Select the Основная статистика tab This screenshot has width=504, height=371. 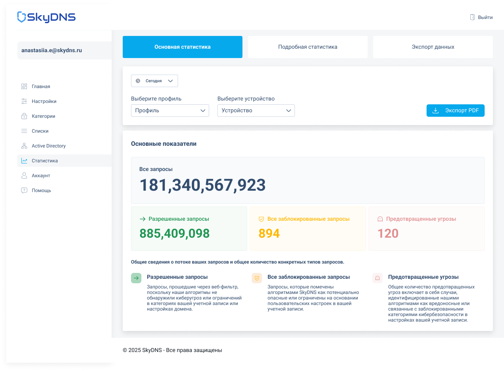click(x=183, y=47)
